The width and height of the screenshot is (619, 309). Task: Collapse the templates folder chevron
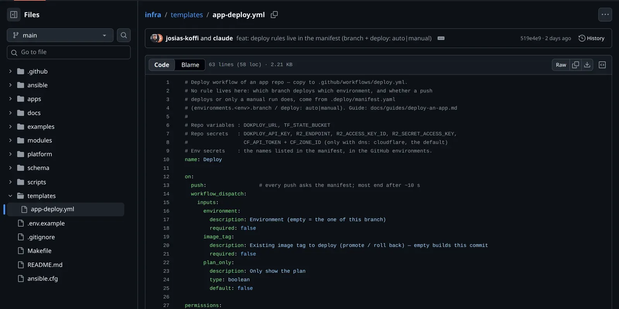click(x=10, y=196)
